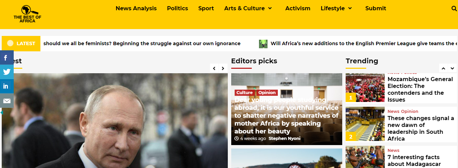Viewport: 458px width, 168px height.
Task: Click the Culture category tag
Action: (245, 93)
